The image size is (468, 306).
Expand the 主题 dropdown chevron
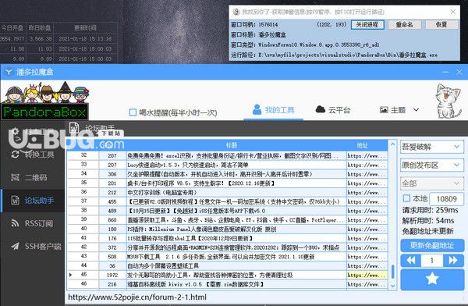[x=416, y=110]
